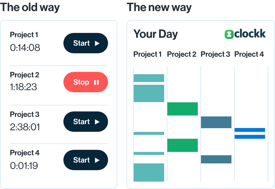Click the pause icon on the red Stop button
275x189 pixels.
[x=97, y=82]
